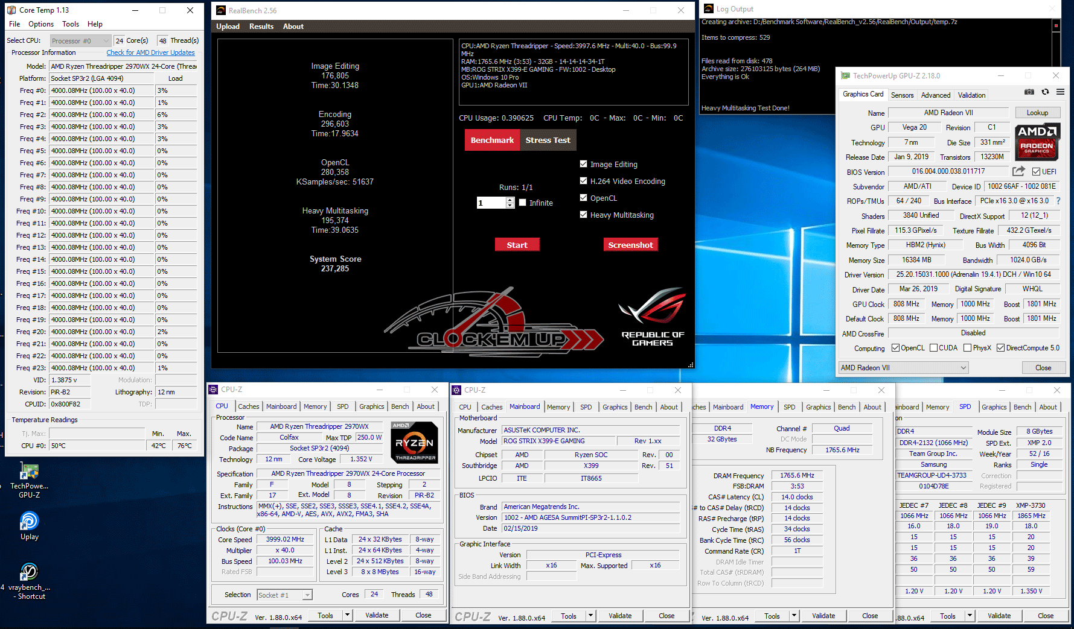
Task: Enable the Infinite runs checkbox
Action: coord(523,203)
